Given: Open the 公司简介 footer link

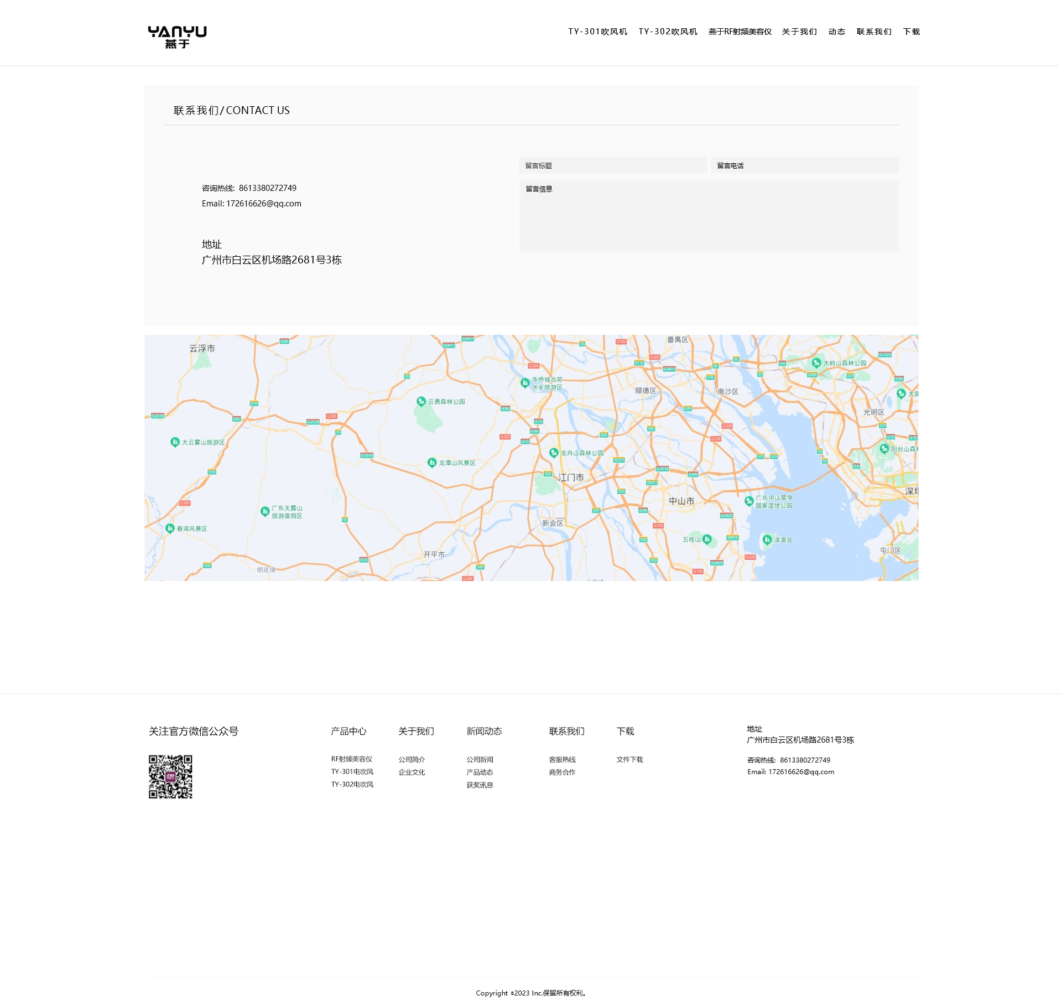Looking at the screenshot, I should [x=412, y=760].
